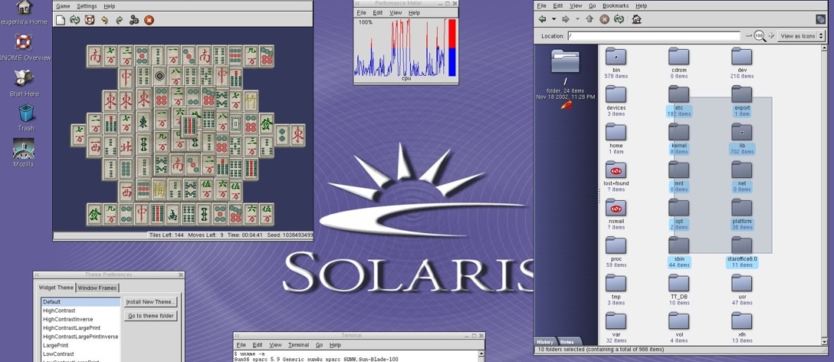
Task: Reset zoom via the 100 magnifier icon
Action: coord(760,36)
